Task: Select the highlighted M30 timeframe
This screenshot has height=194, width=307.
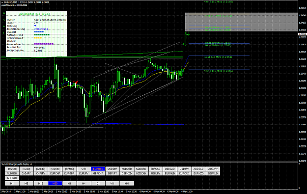Action: pyautogui.click(x=55, y=183)
